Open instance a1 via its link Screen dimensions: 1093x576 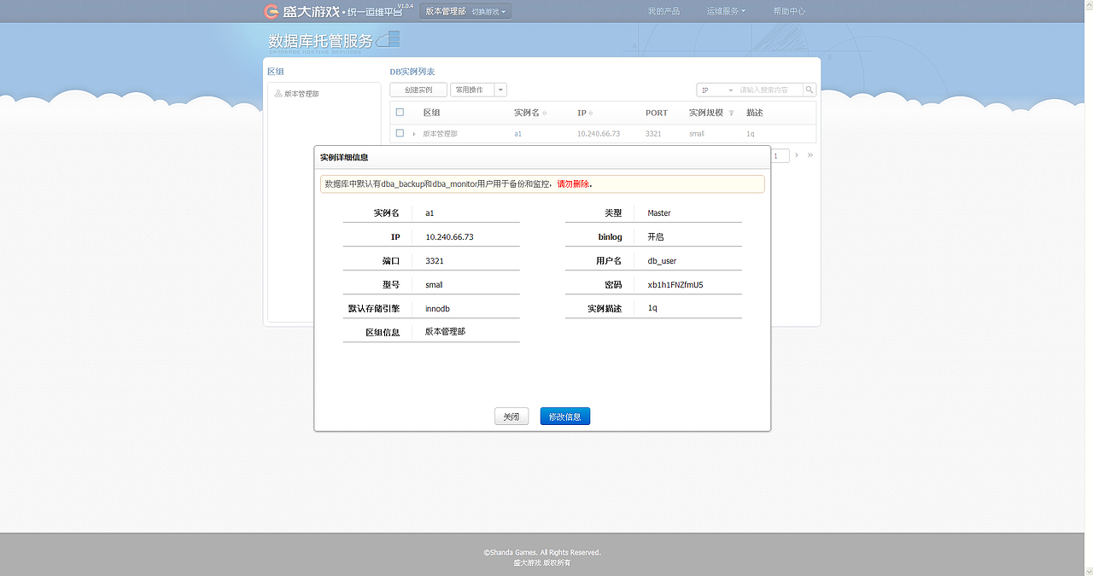(517, 133)
